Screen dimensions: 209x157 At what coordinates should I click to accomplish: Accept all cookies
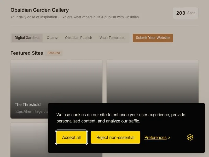[x=71, y=137]
